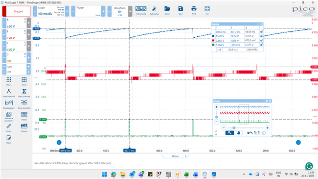This screenshot has width=318, height=179.
Task: Reset zoom to 1:1
Action: pyautogui.click(x=254, y=133)
